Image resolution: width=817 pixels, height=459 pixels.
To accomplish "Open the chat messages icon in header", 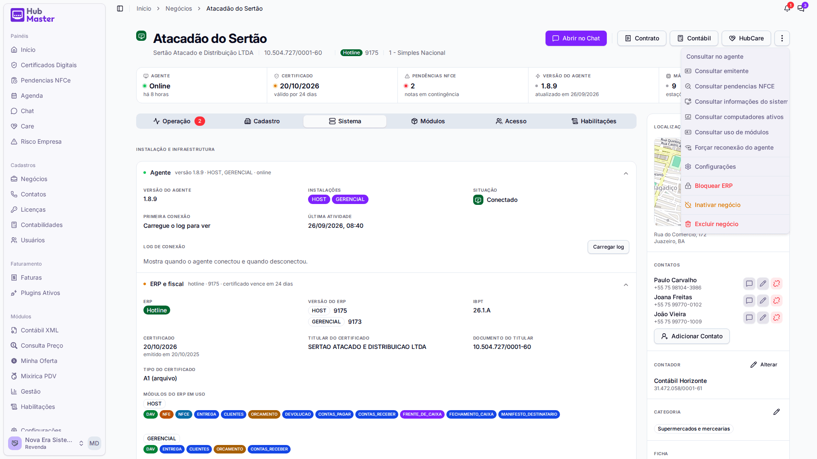I will click(801, 8).
